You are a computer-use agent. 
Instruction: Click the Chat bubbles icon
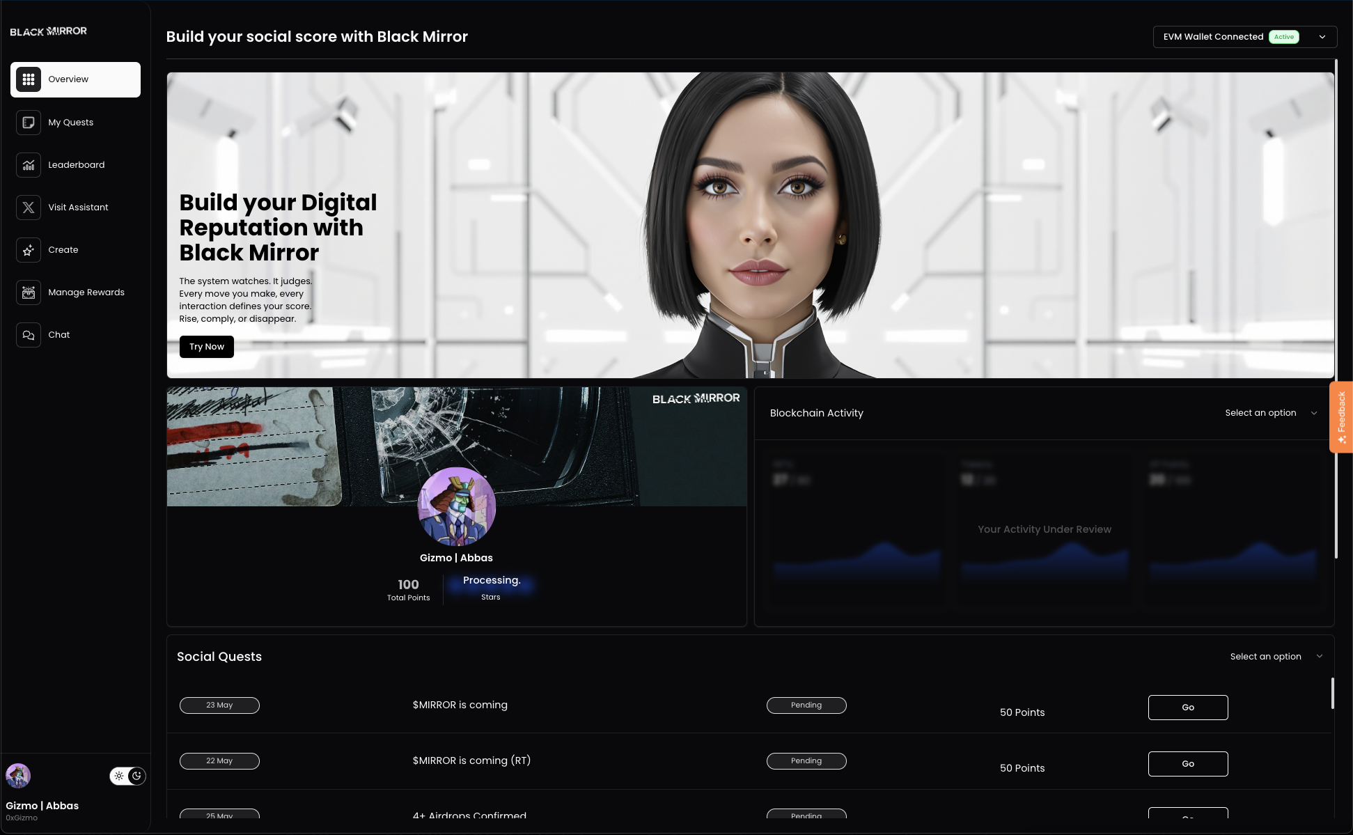pos(29,335)
